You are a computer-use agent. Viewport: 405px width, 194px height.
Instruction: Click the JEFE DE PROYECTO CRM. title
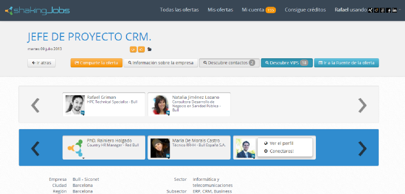(89, 37)
